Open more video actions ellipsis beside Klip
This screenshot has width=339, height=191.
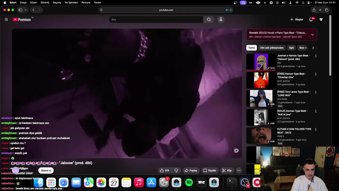(x=239, y=171)
